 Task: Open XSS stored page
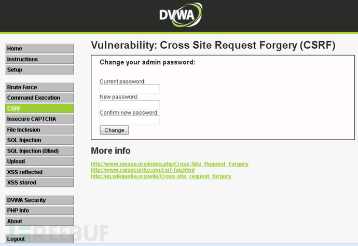point(39,183)
